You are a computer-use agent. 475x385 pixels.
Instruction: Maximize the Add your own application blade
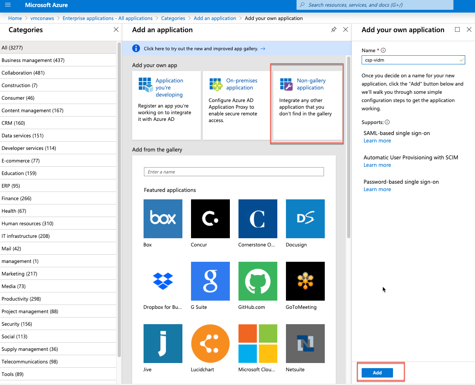tap(457, 30)
